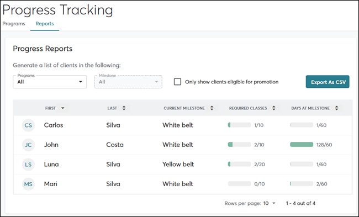Click Mari's last name Silva
This screenshot has height=217, width=359.
(x=113, y=184)
